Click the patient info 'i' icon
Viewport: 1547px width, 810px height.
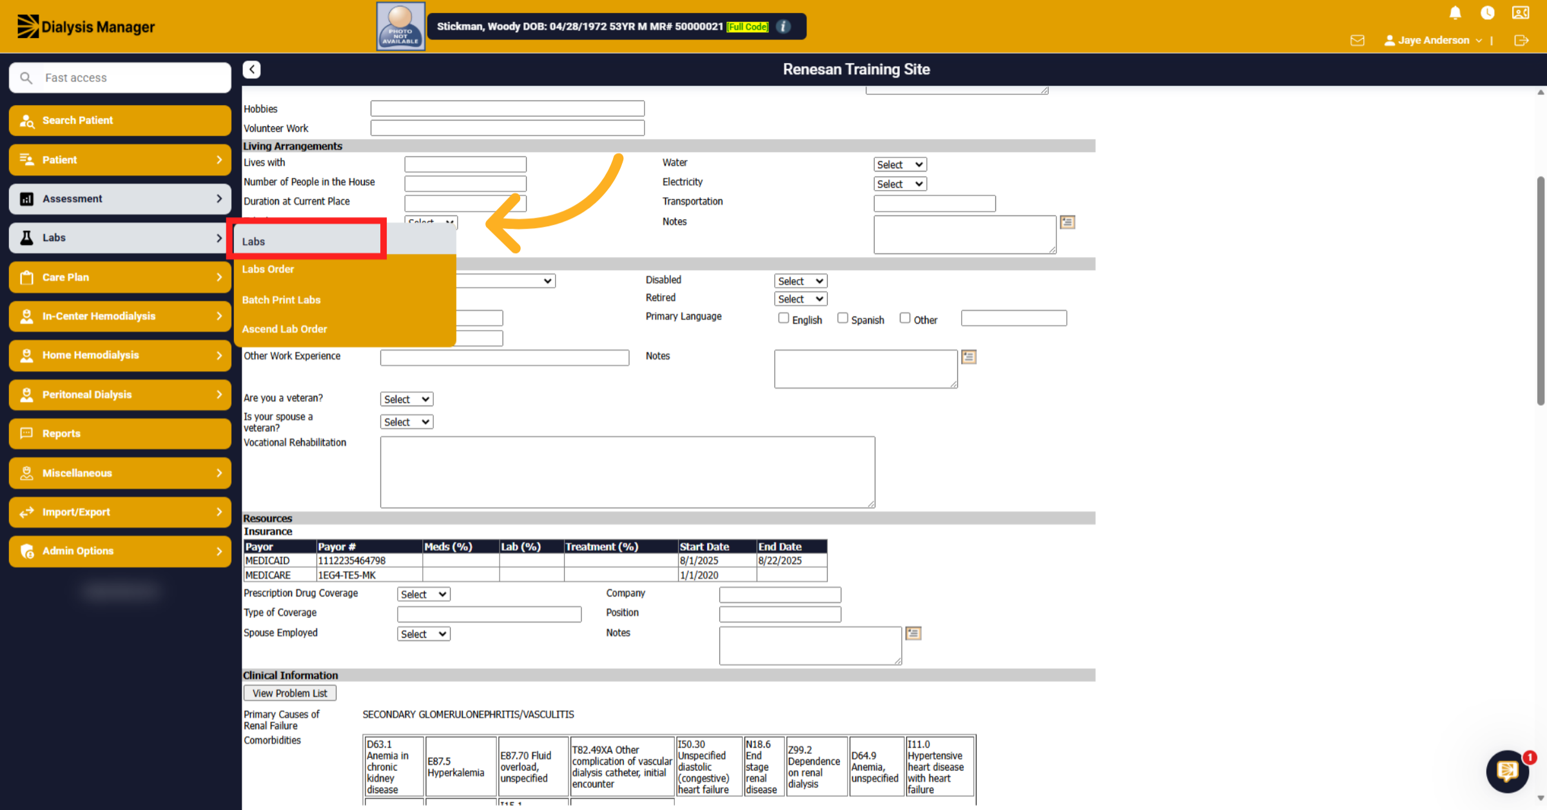(x=783, y=26)
